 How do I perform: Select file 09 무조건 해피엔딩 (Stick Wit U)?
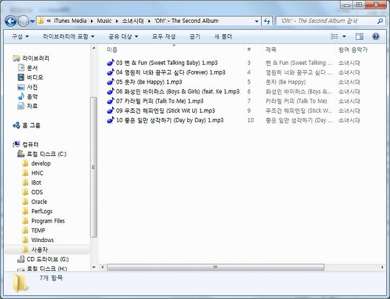click(165, 111)
